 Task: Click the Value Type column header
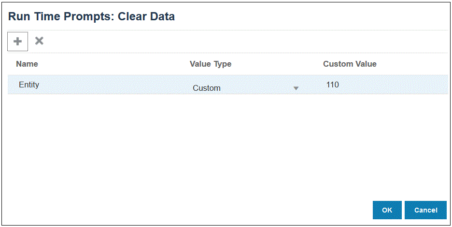(x=211, y=64)
